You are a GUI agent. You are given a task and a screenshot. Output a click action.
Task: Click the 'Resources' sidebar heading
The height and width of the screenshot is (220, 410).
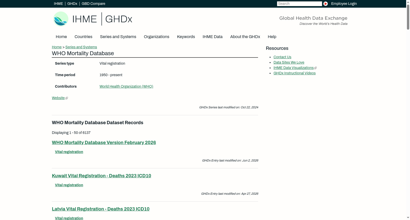[277, 48]
